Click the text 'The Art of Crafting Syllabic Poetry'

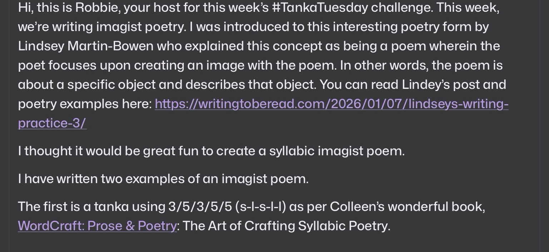(286, 226)
